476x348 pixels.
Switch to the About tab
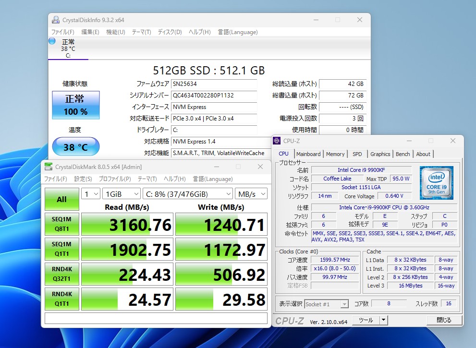tap(423, 154)
